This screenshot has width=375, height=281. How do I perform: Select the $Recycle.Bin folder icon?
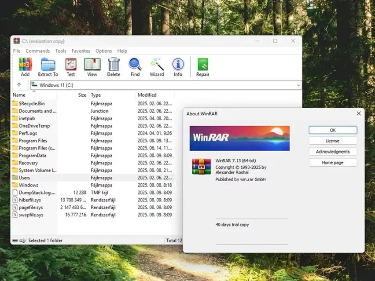[15, 103]
